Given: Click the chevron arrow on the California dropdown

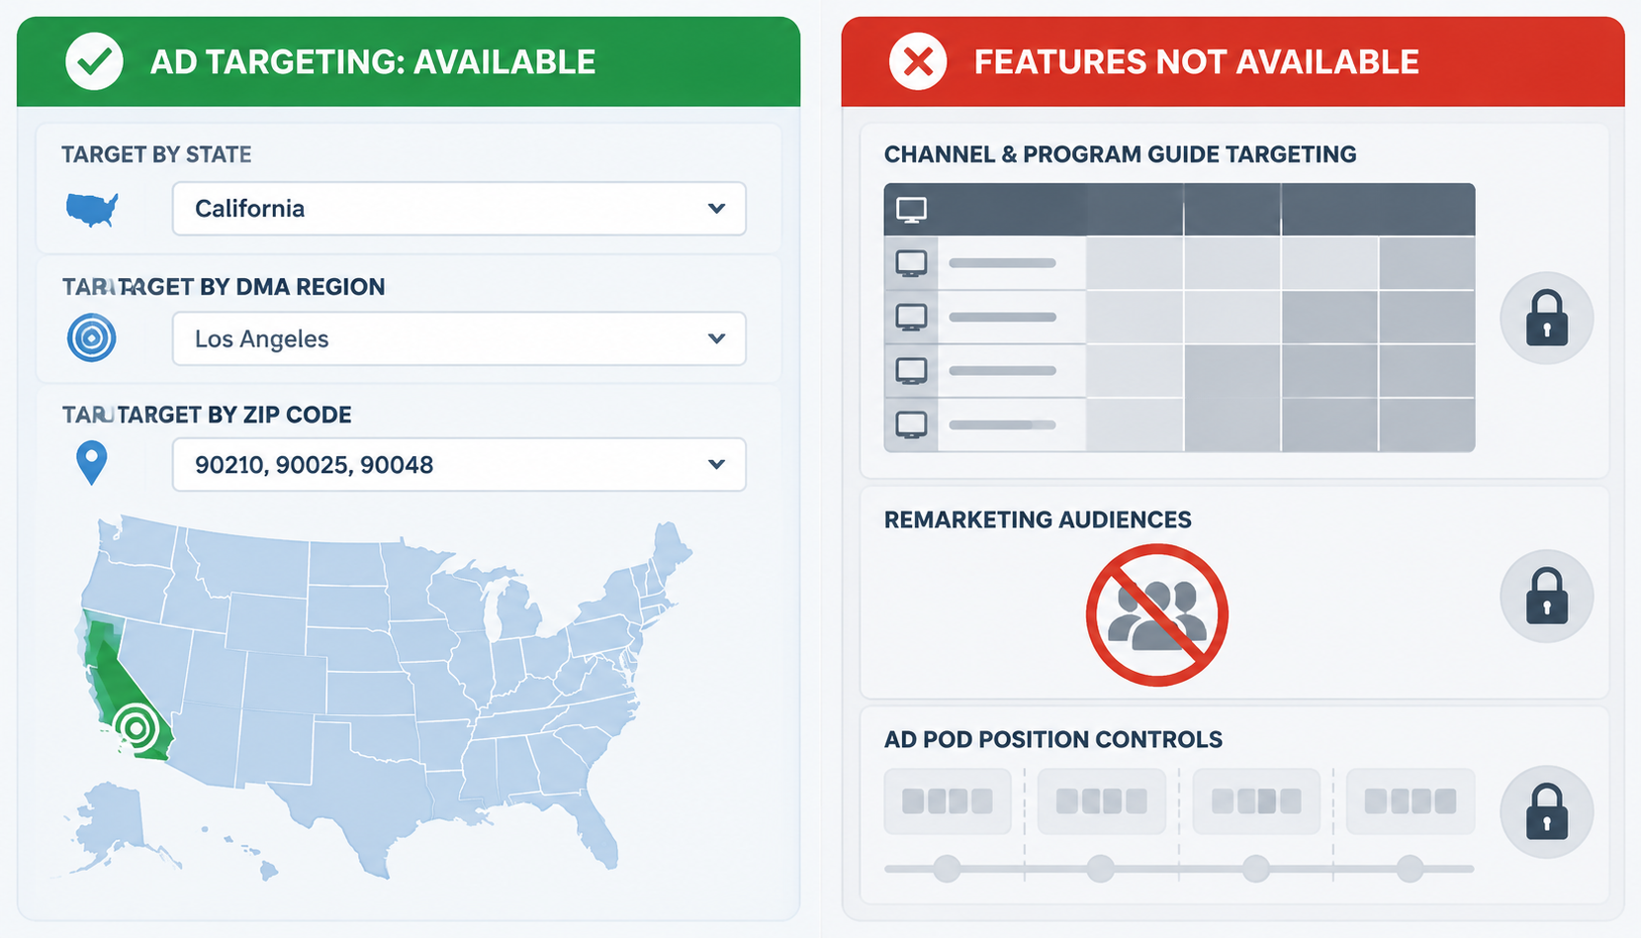Looking at the screenshot, I should (x=717, y=209).
